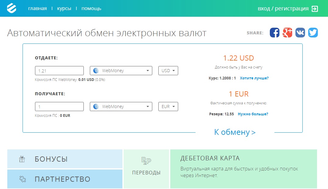
Task: Proceed with К обмену button
Action: tap(235, 132)
